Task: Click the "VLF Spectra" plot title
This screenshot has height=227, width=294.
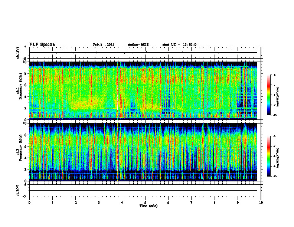Action: tap(42, 45)
